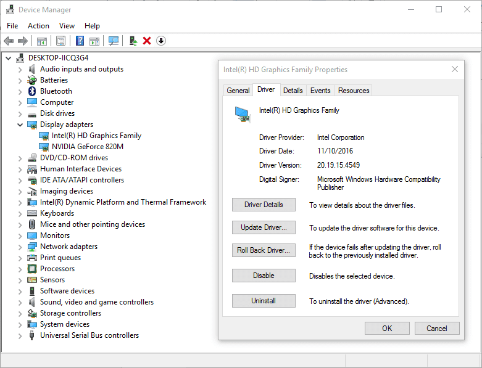Select the Batteries category icon
The image size is (482, 368).
coord(32,80)
